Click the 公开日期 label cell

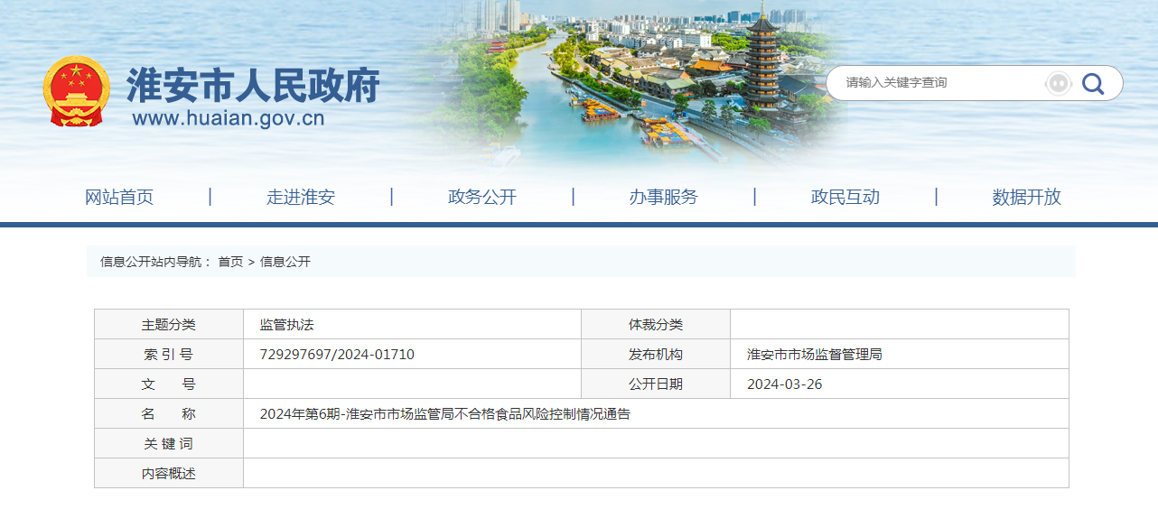656,384
